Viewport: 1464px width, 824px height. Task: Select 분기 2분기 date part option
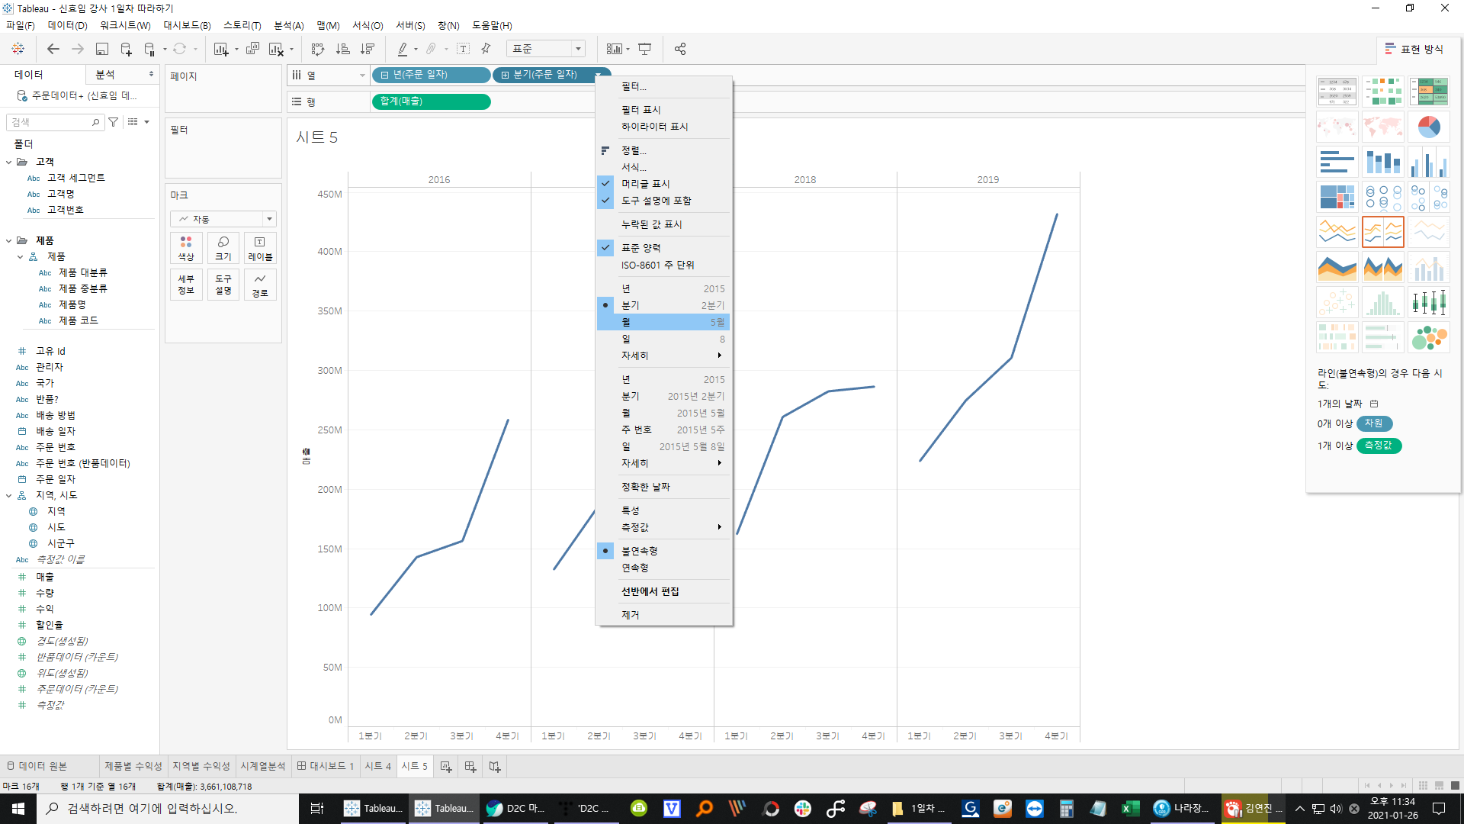point(663,305)
